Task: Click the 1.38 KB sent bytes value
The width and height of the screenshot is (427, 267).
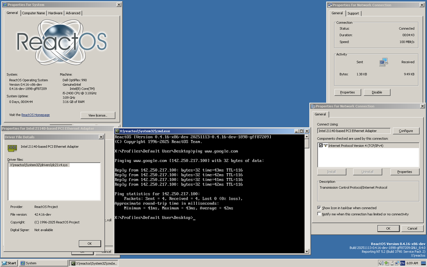Action: [362, 74]
